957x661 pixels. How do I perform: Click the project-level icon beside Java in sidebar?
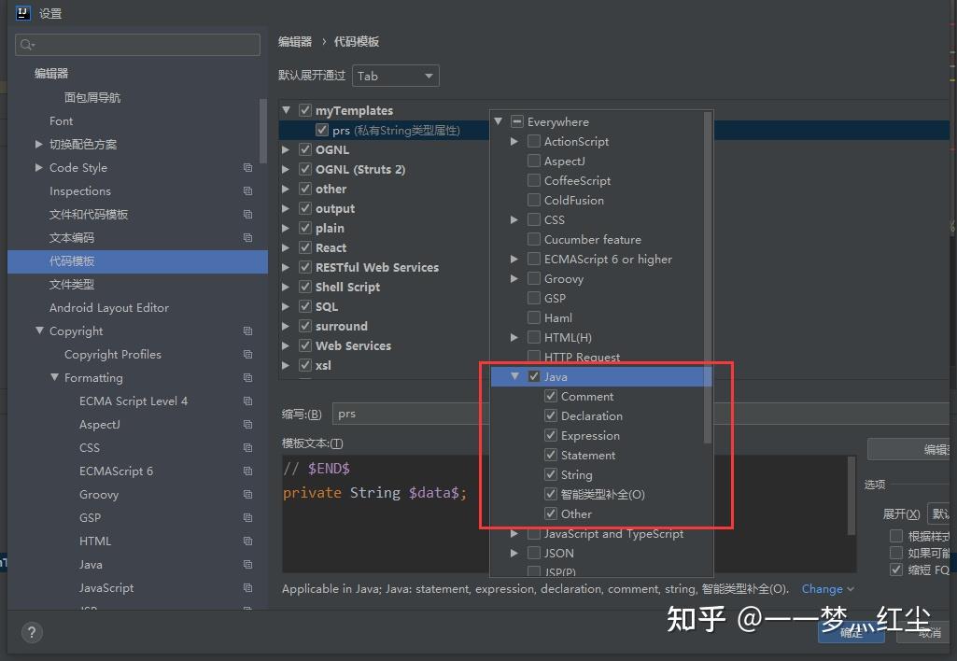247,565
